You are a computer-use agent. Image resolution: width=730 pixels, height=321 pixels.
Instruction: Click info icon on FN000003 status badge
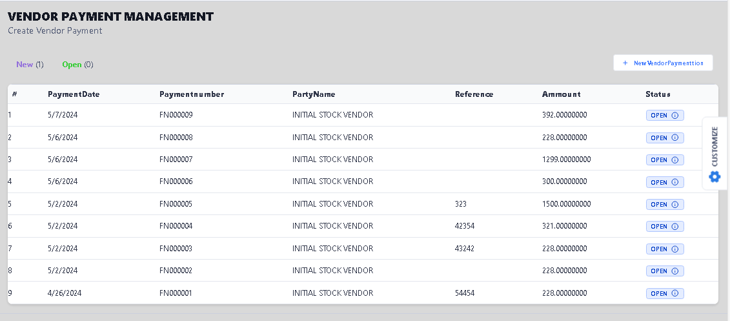675,249
